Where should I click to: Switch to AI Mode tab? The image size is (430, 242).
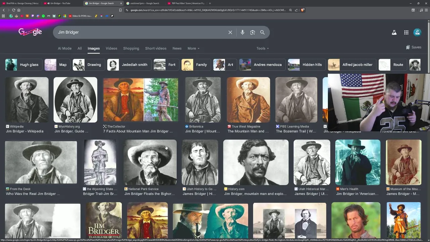pyautogui.click(x=64, y=48)
